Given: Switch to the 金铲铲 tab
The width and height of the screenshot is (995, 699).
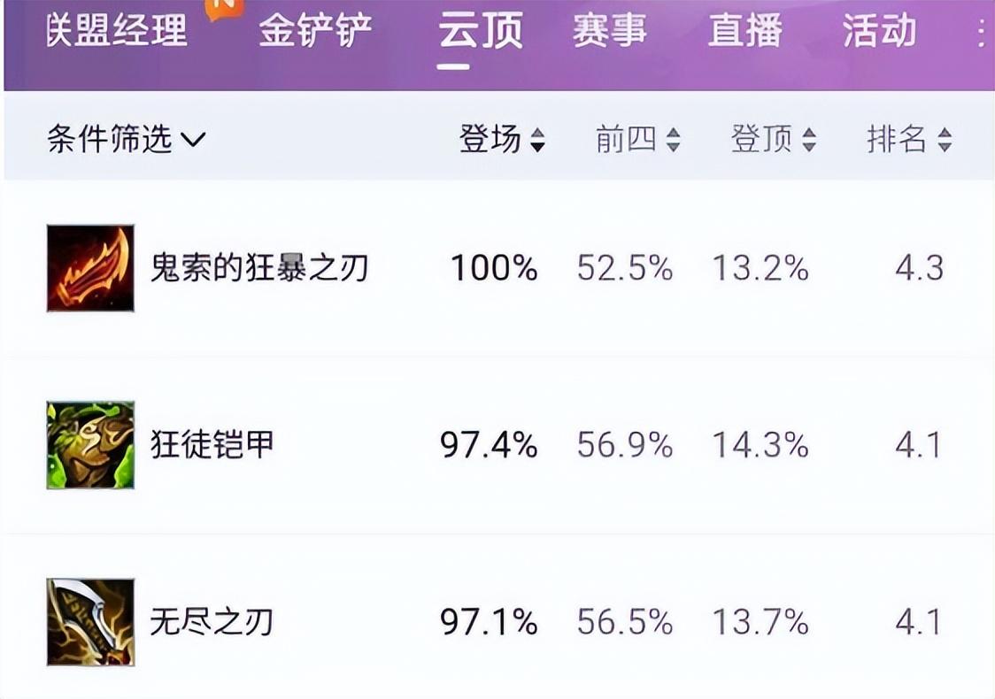Looking at the screenshot, I should (315, 30).
